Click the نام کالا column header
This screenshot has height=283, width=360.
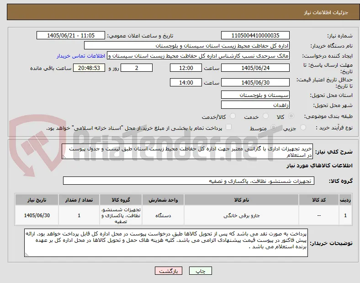241,200
